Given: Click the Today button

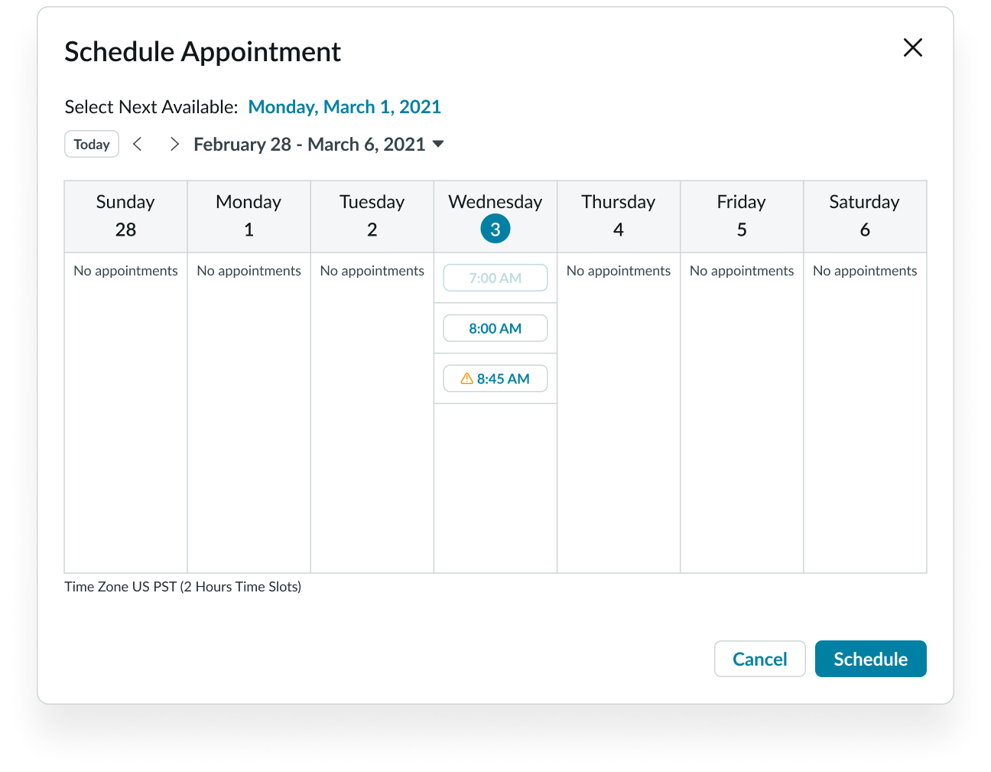Looking at the screenshot, I should (x=91, y=144).
